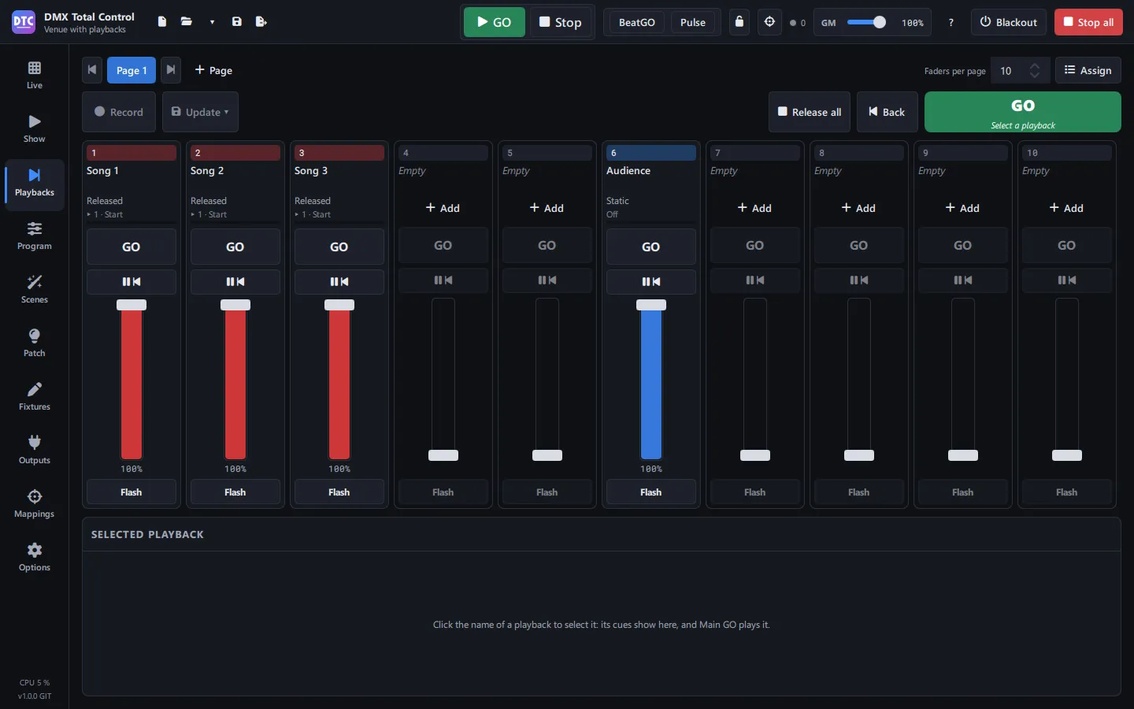Image resolution: width=1134 pixels, height=709 pixels.
Task: Go to the previous playback page
Action: click(x=92, y=70)
